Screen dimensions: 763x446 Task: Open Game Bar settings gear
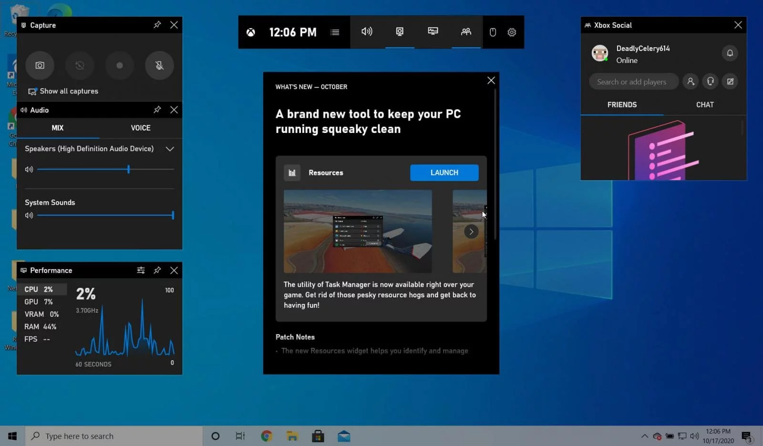(x=512, y=32)
